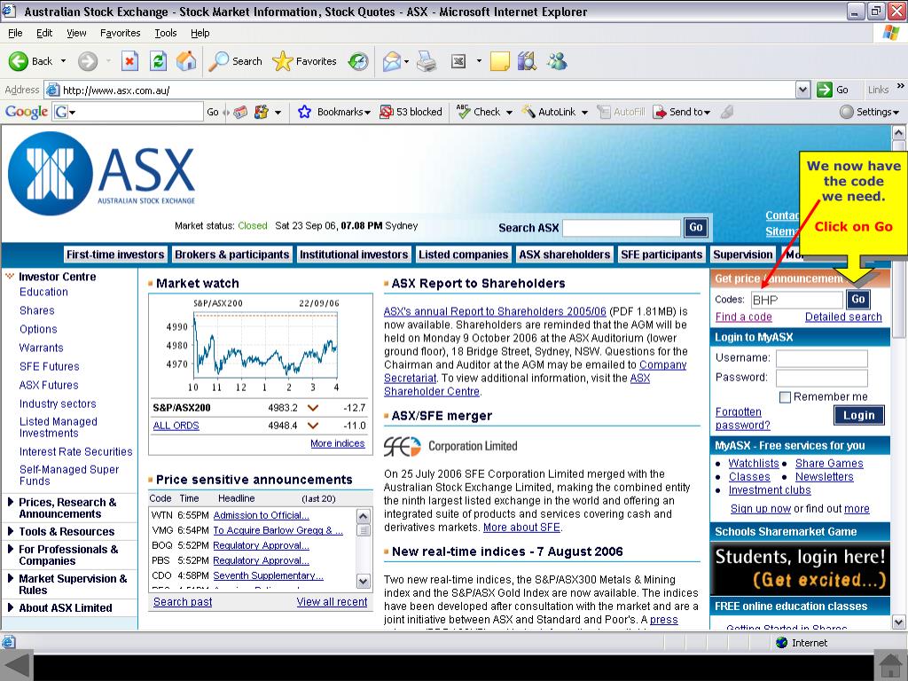This screenshot has width=908, height=681.
Task: Open the Favorites menu
Action: tap(121, 33)
